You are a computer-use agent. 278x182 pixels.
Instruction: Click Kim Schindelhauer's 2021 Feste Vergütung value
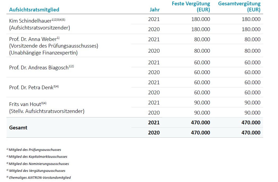click(200, 19)
